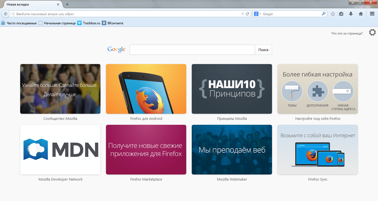Click the Поиск button
The image size is (378, 201).
tap(263, 50)
